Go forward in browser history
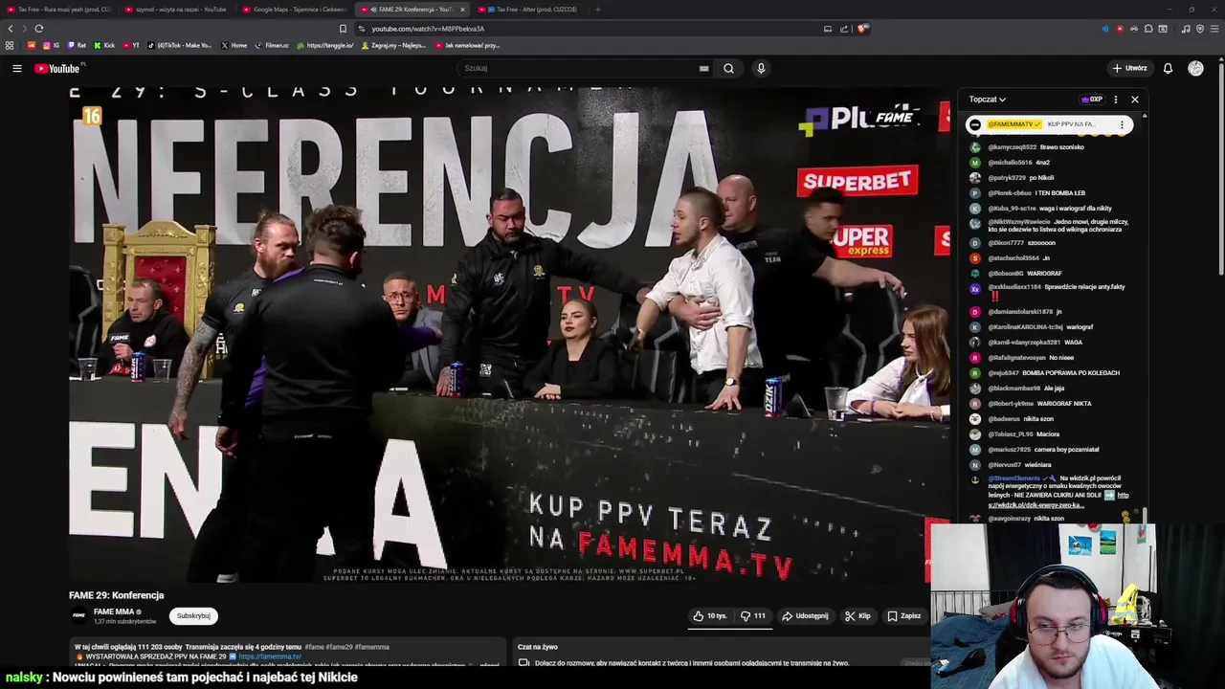Viewport: 1225px width, 689px height. 25,29
